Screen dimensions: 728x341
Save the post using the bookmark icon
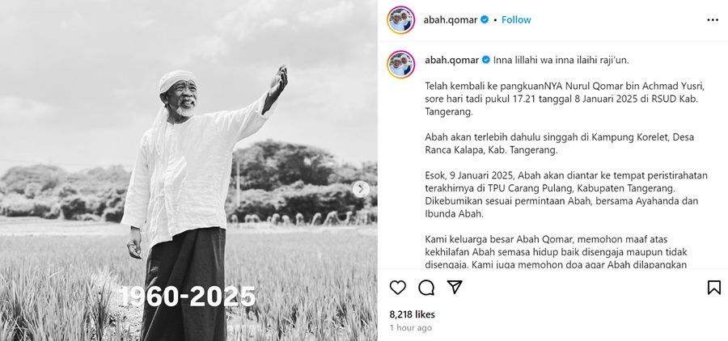click(714, 288)
